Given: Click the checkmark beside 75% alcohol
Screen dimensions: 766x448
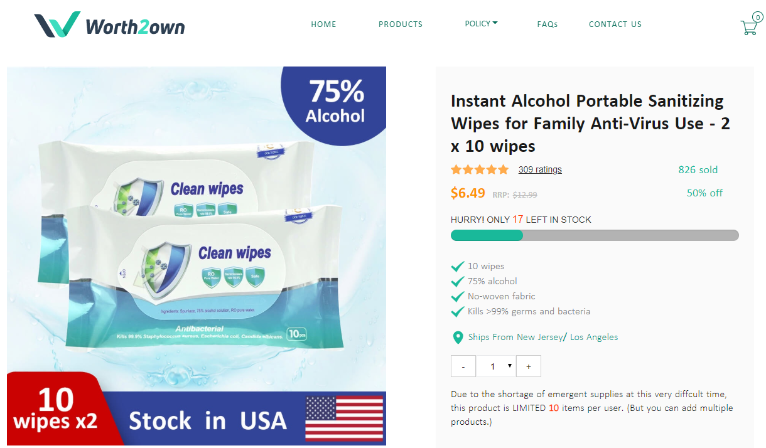Looking at the screenshot, I should pos(458,281).
